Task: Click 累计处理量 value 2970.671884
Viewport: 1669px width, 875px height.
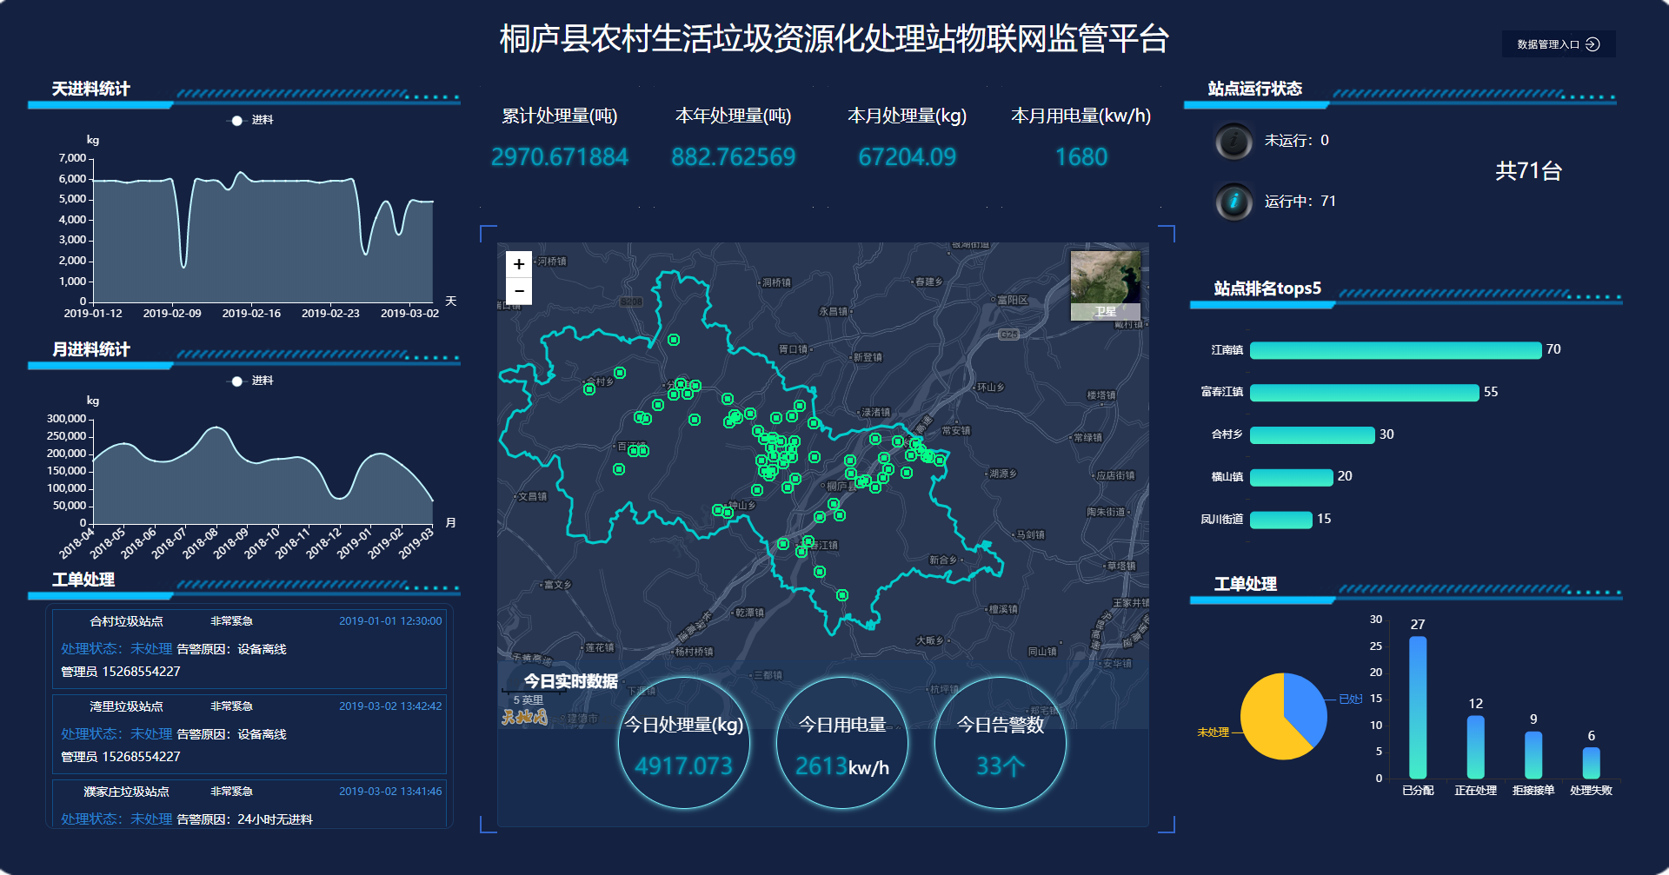Action: (560, 157)
